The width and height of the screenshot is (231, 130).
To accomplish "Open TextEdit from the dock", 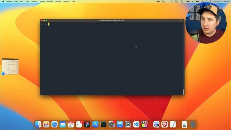I will [173, 124].
